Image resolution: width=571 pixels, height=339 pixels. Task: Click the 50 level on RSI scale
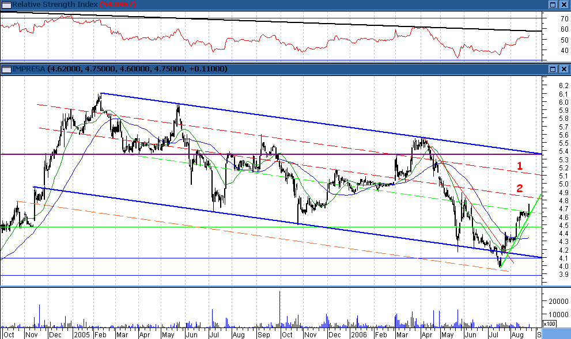[x=565, y=40]
